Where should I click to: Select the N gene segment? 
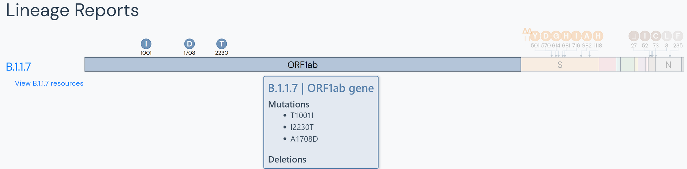click(668, 65)
